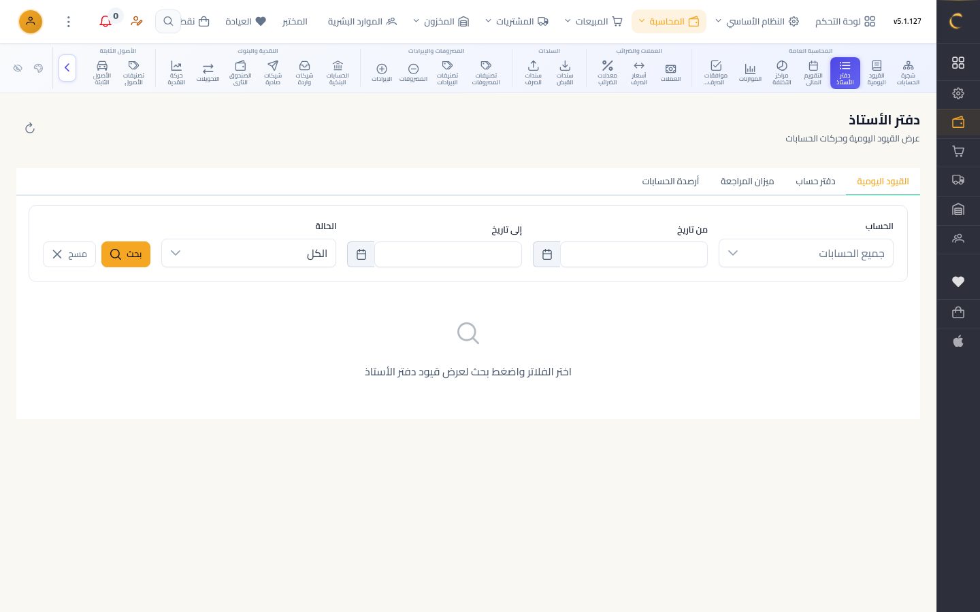
Task: Open the شجرة الحسابات ribbon icon
Action: pos(908,73)
